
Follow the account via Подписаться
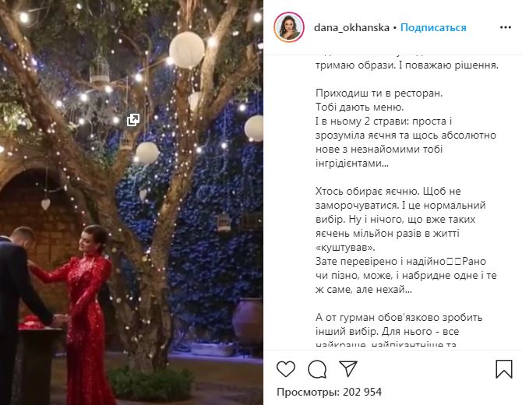(x=433, y=27)
